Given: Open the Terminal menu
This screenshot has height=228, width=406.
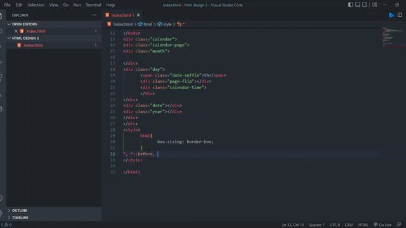Looking at the screenshot, I should point(93,5).
